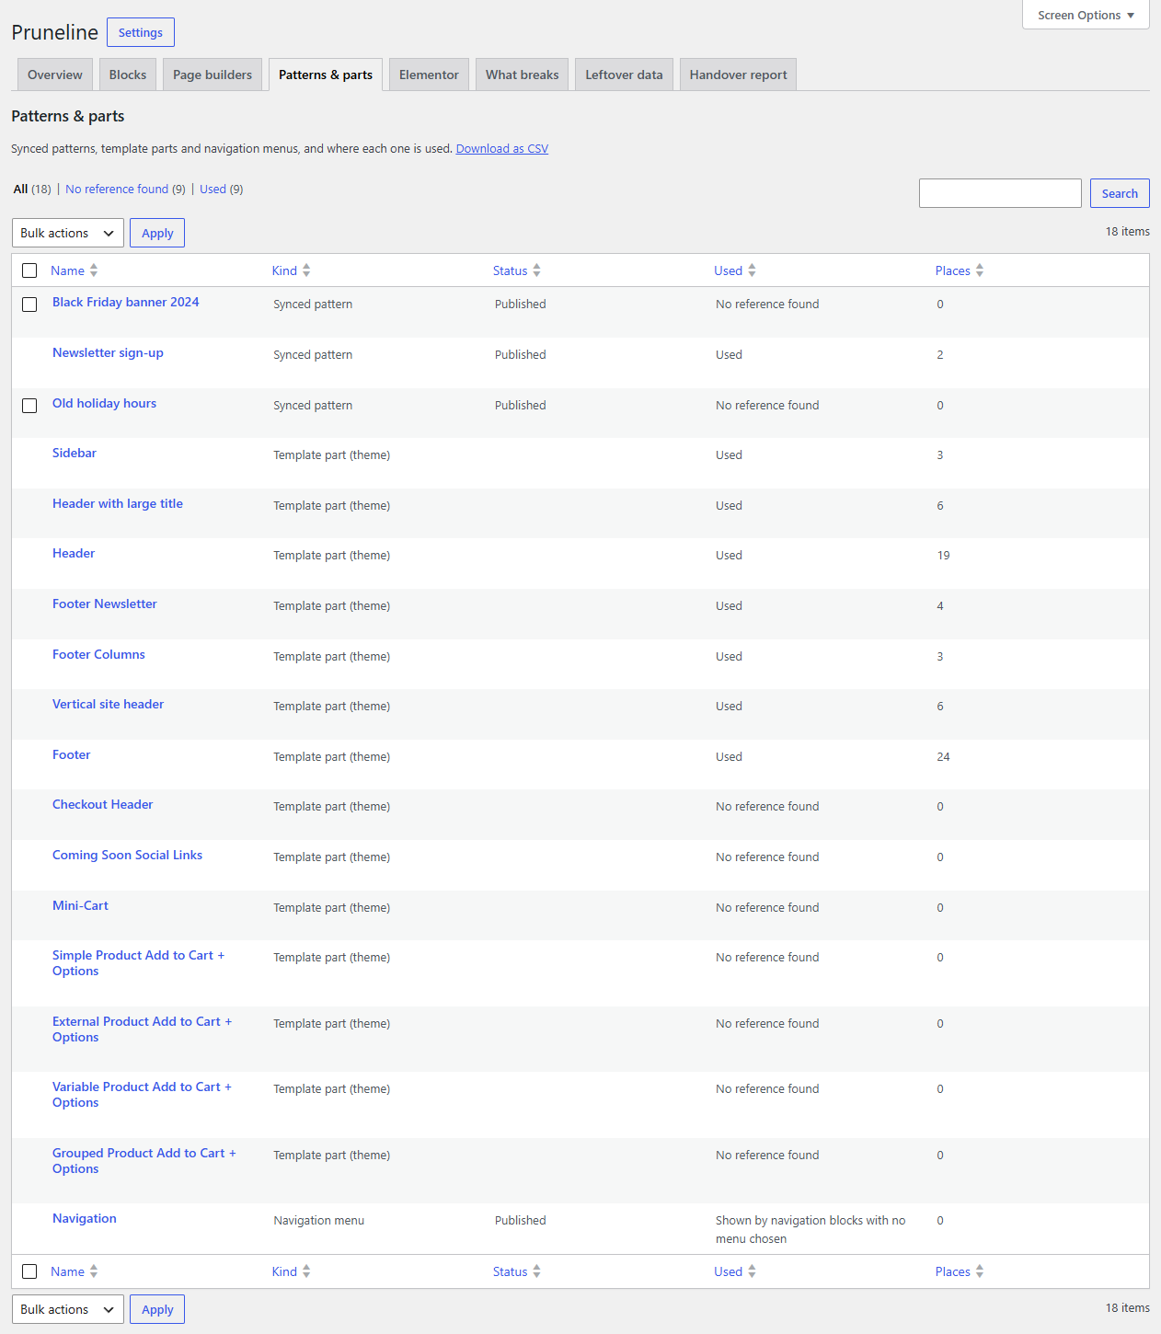
Task: Click Places value 19 in Header row
Action: [x=943, y=555]
